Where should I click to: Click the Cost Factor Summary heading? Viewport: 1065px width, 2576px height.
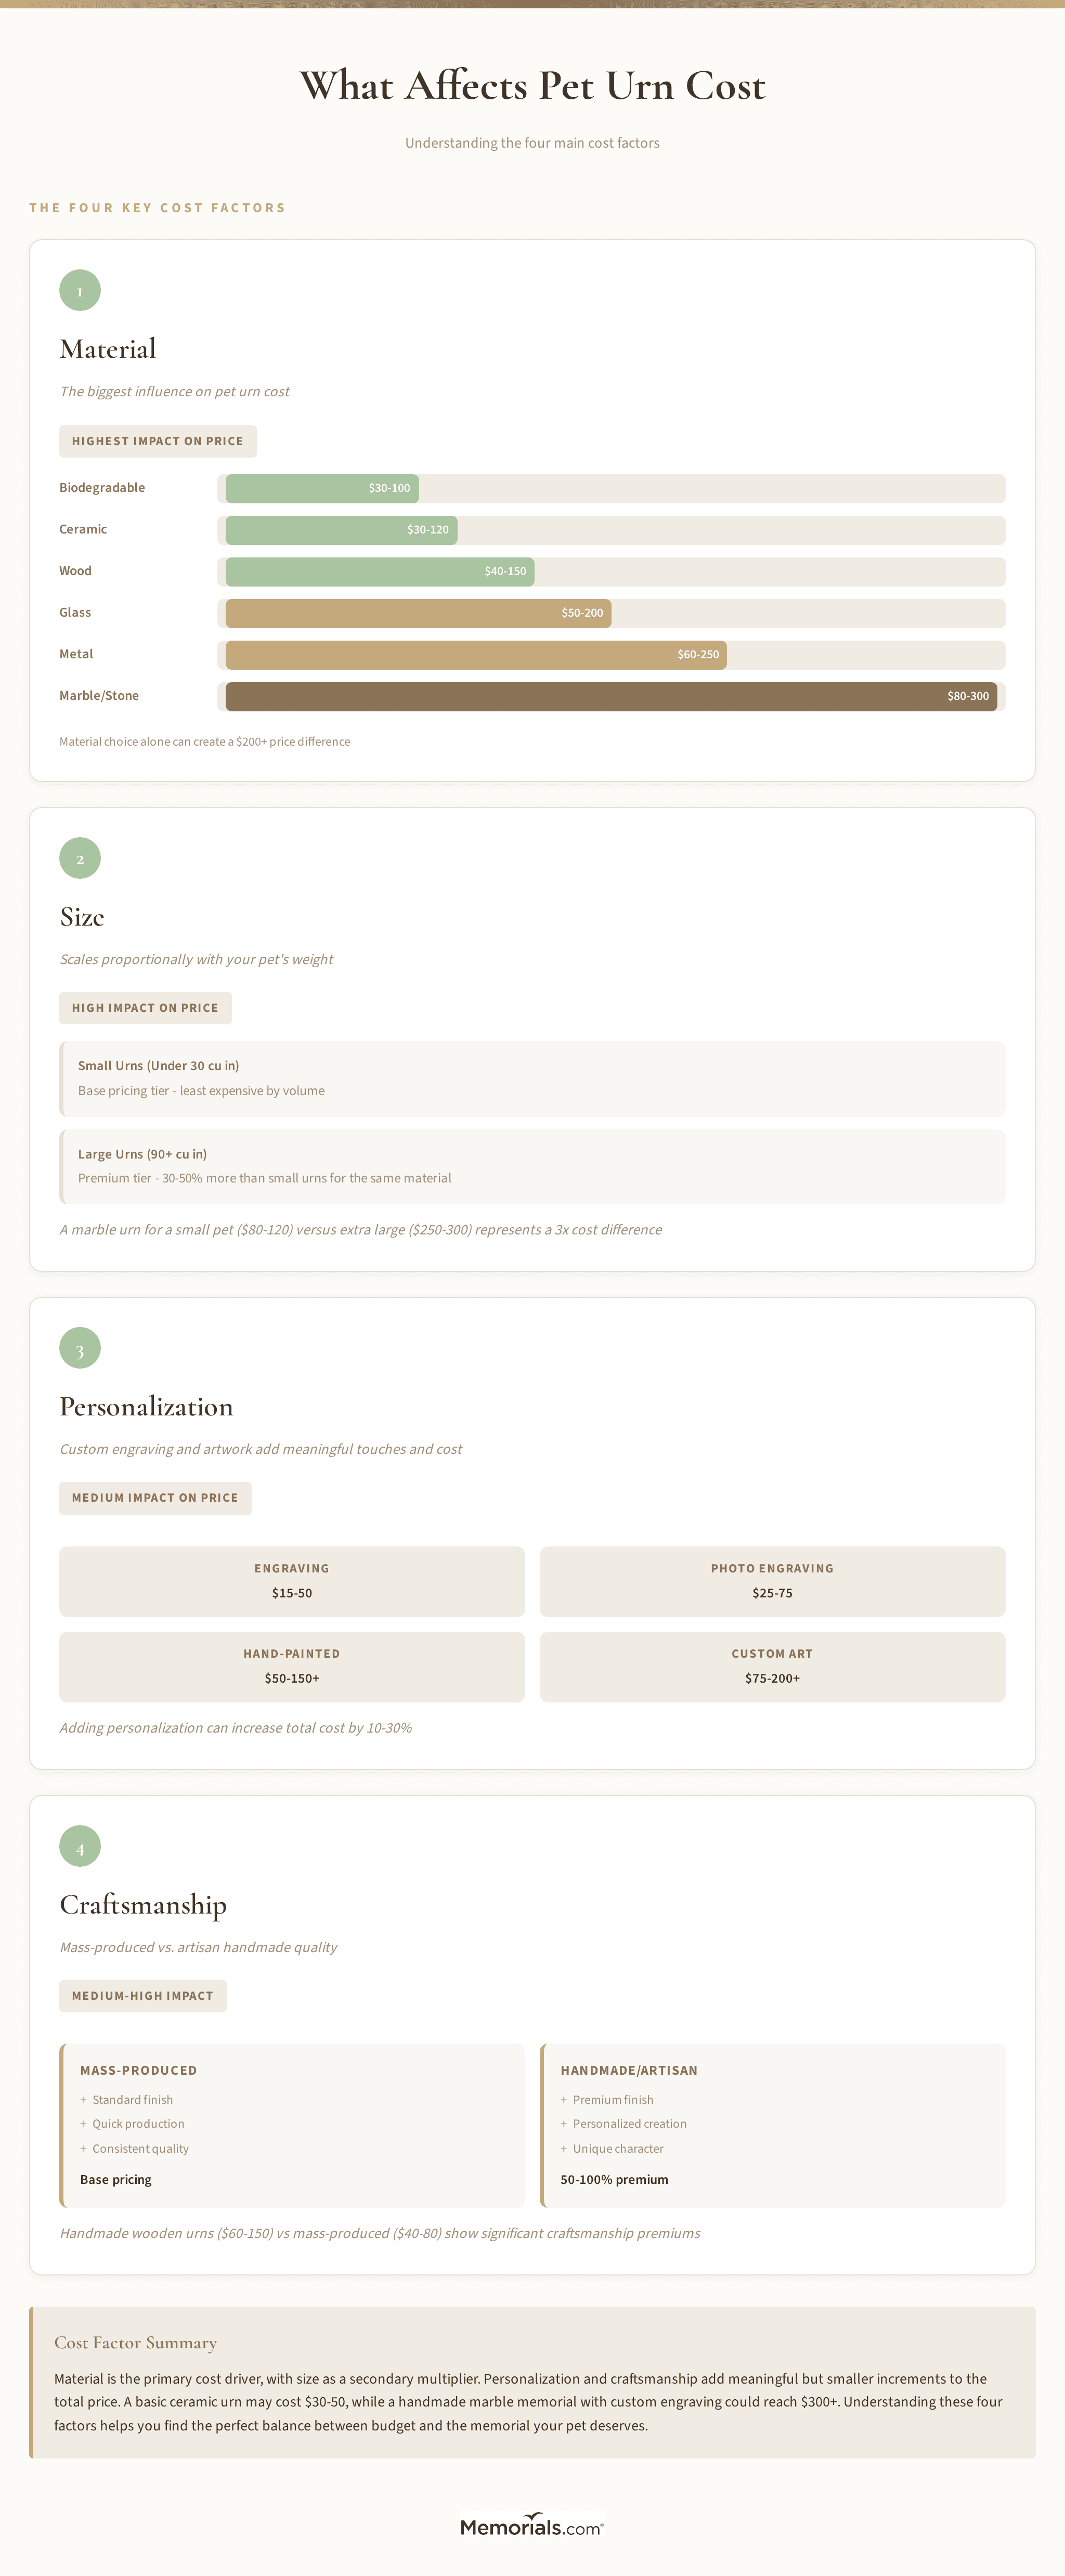click(x=136, y=2343)
